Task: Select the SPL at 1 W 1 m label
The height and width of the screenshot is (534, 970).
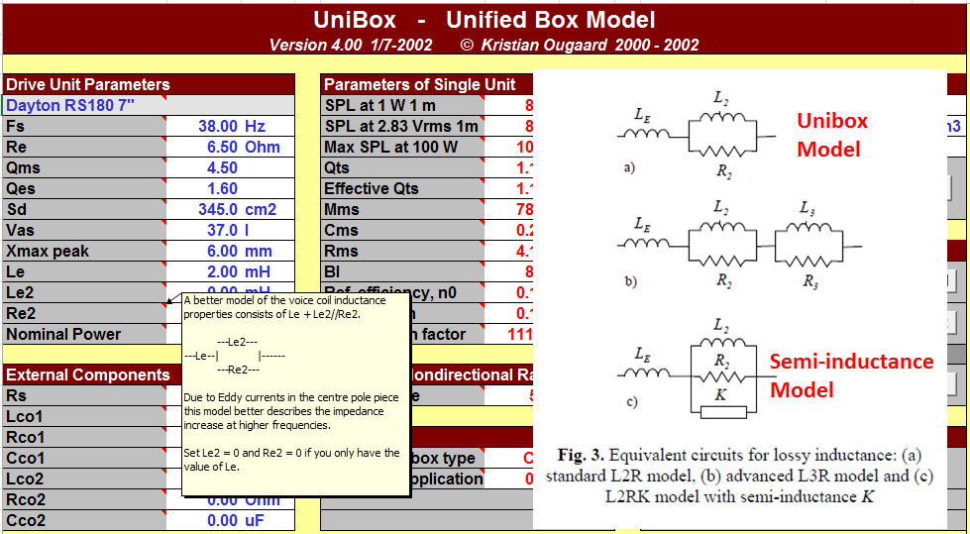Action: pos(402,105)
